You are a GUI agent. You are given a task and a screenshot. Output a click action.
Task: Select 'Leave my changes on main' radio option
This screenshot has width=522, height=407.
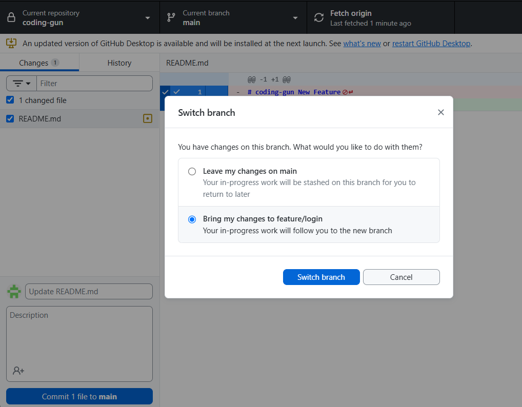192,171
